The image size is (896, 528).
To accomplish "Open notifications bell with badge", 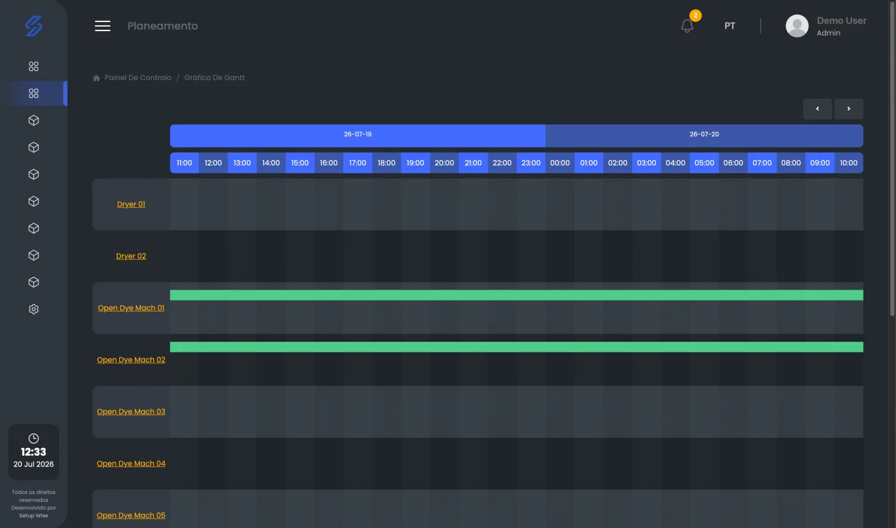I will coord(688,26).
